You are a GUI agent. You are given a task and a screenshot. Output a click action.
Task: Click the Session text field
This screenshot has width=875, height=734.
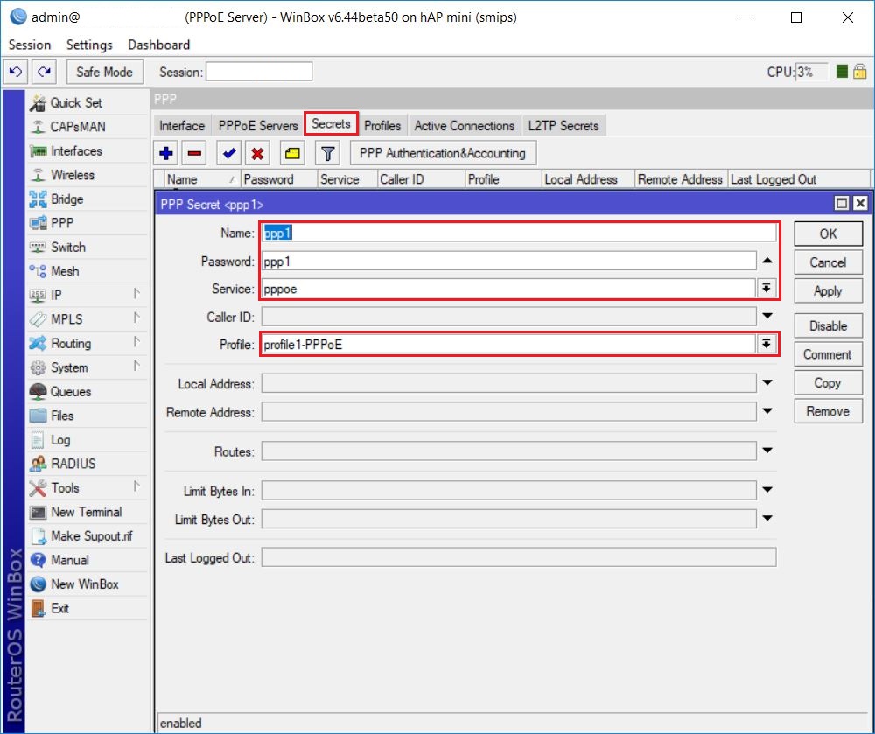pos(260,72)
